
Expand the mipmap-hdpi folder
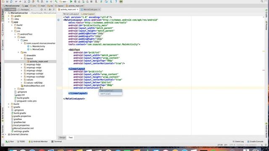click(21, 65)
